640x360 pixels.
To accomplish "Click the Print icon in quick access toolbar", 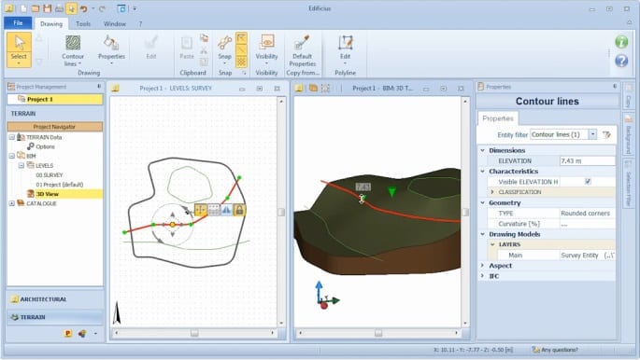I will (x=59, y=8).
